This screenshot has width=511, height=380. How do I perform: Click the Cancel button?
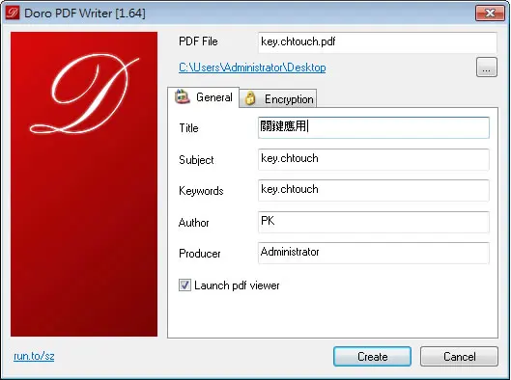click(459, 357)
